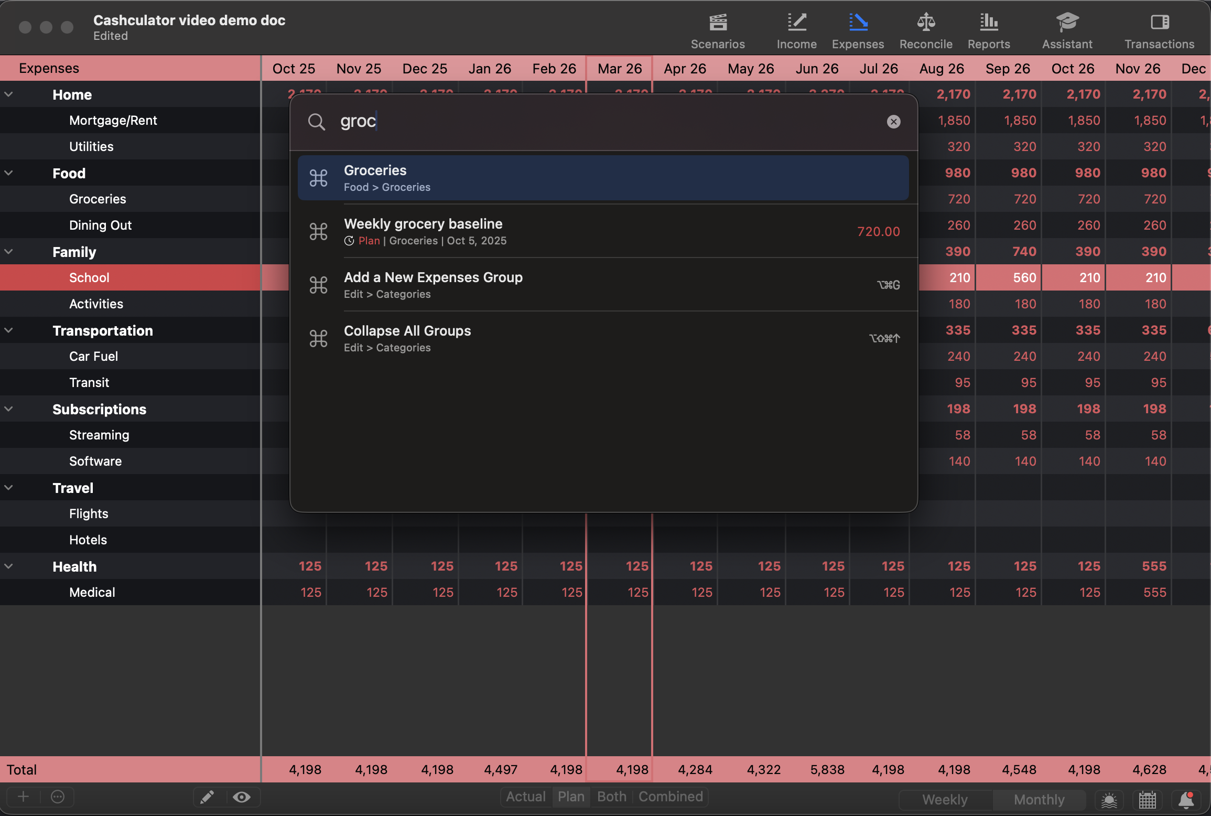Open the Reports view

[x=988, y=29]
